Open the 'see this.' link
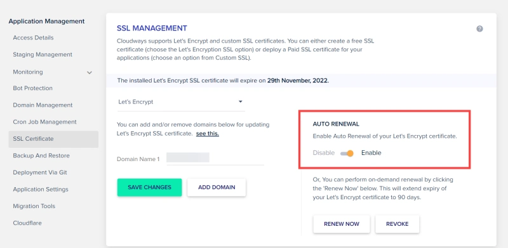Viewport: 508px width, 248px height. tap(208, 133)
